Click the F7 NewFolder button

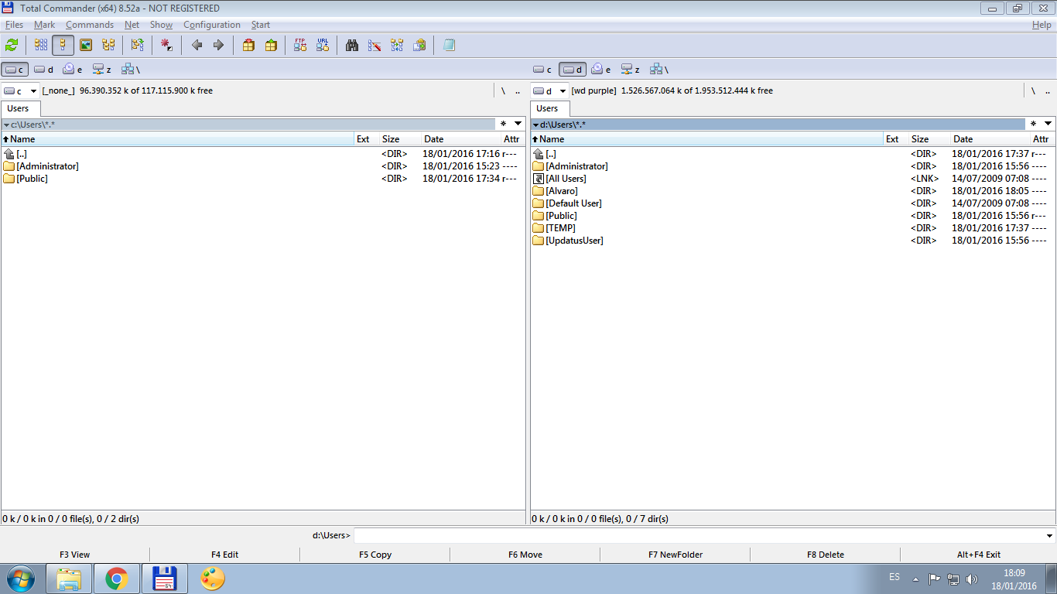pos(676,555)
